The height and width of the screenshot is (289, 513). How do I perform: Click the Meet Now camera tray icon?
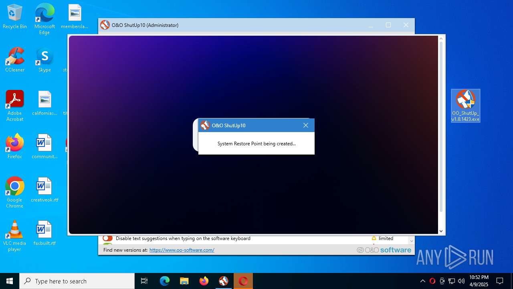[x=442, y=281]
